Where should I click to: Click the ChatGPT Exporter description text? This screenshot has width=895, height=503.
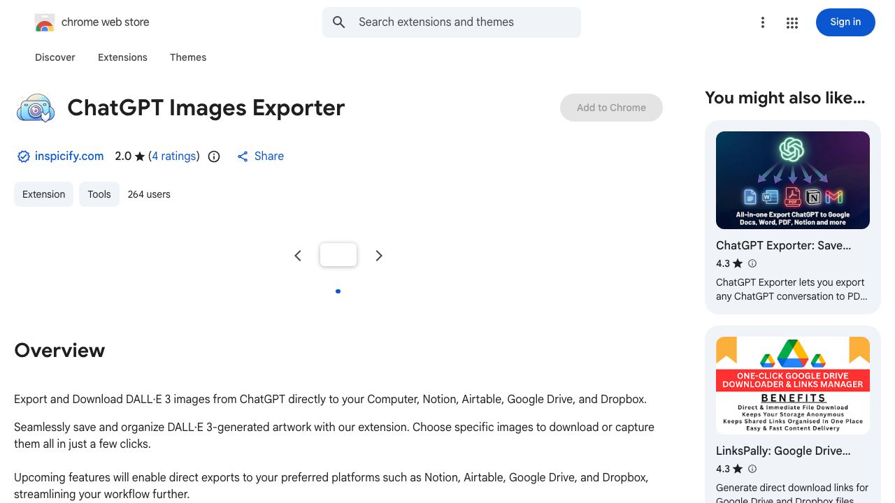(792, 289)
